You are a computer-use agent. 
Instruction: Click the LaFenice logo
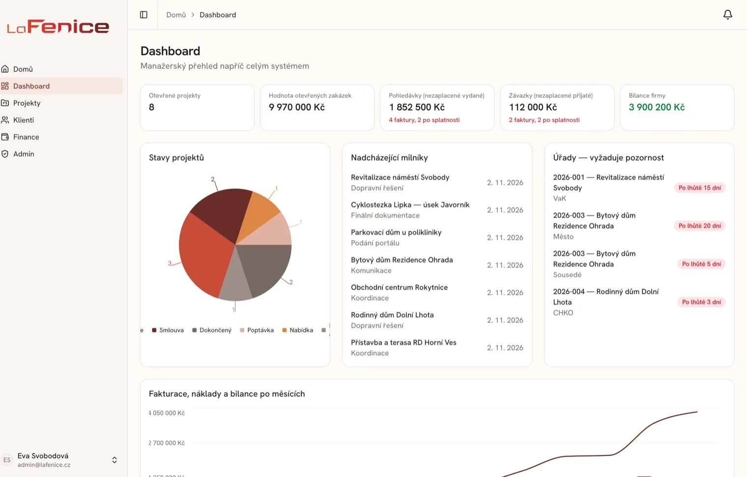(58, 27)
